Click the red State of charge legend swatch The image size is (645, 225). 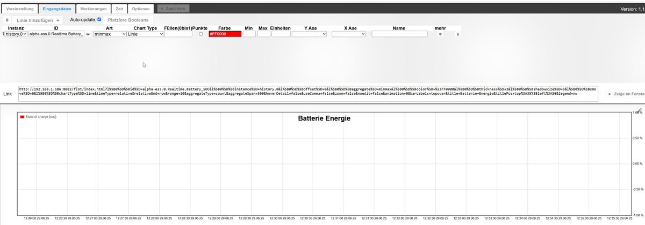[23, 116]
